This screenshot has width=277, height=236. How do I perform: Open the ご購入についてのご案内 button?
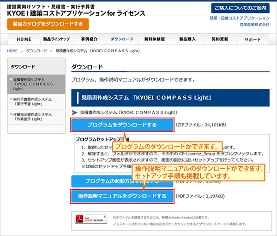[x=240, y=8]
